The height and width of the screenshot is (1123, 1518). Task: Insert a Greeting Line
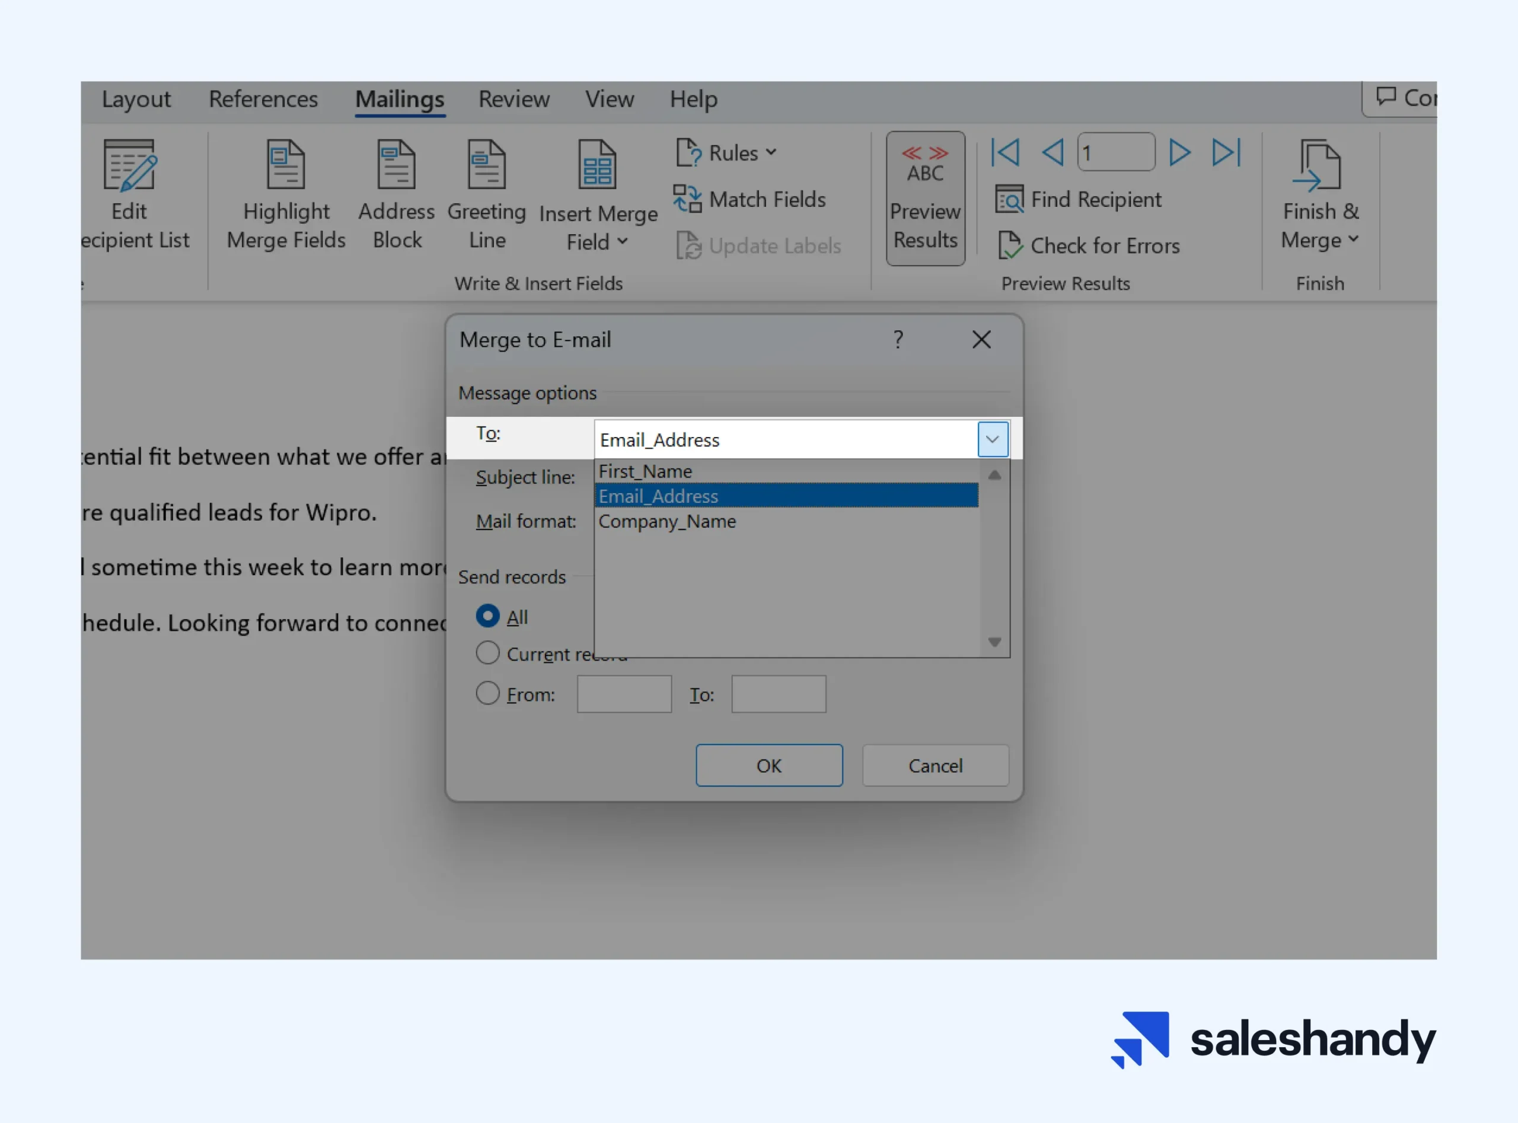point(487,195)
